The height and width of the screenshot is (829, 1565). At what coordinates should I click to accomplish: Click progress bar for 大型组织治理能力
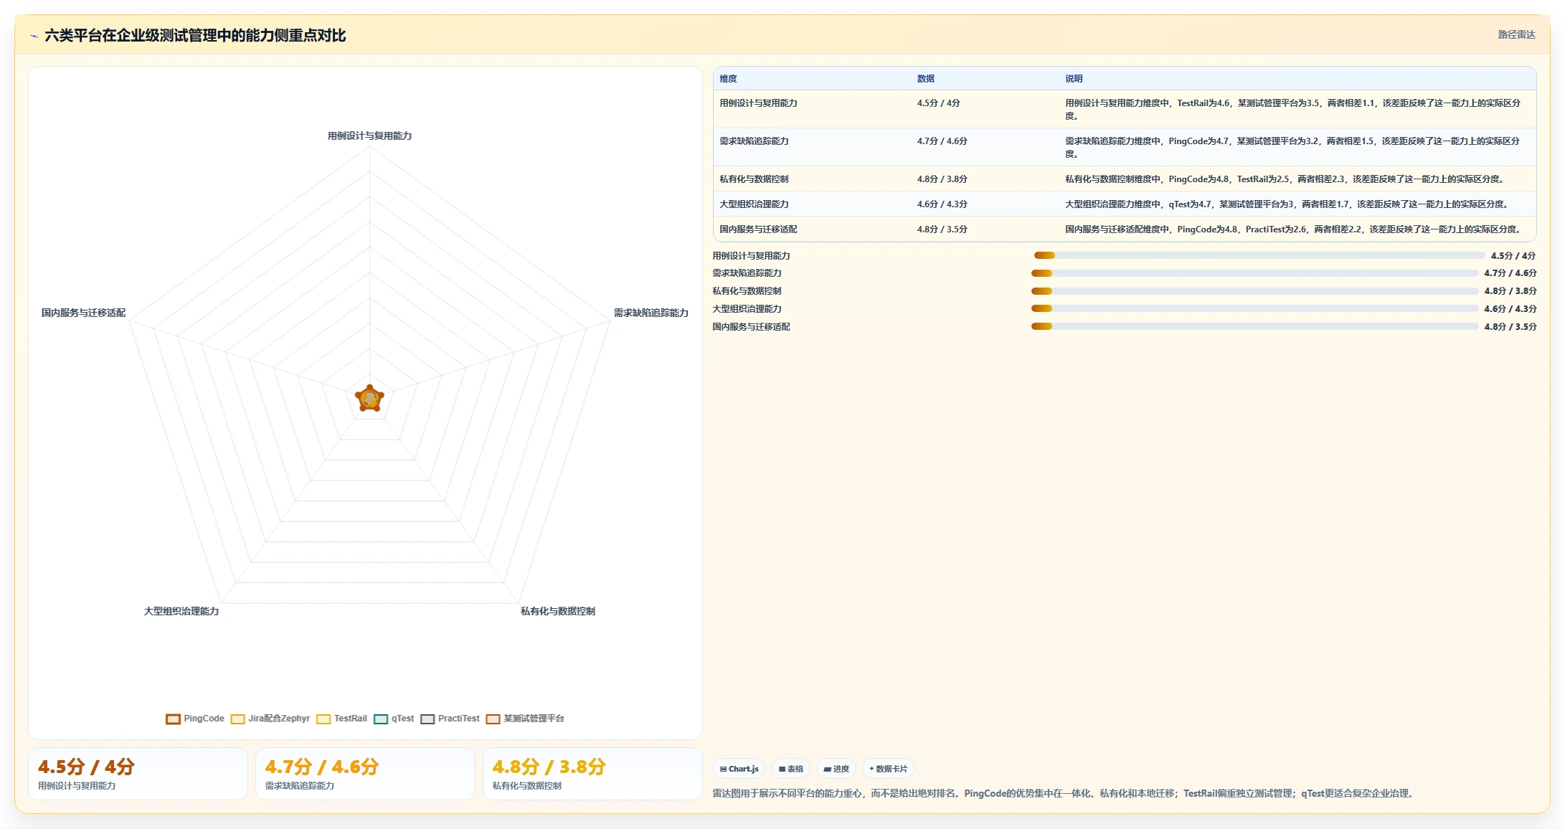click(x=1255, y=308)
